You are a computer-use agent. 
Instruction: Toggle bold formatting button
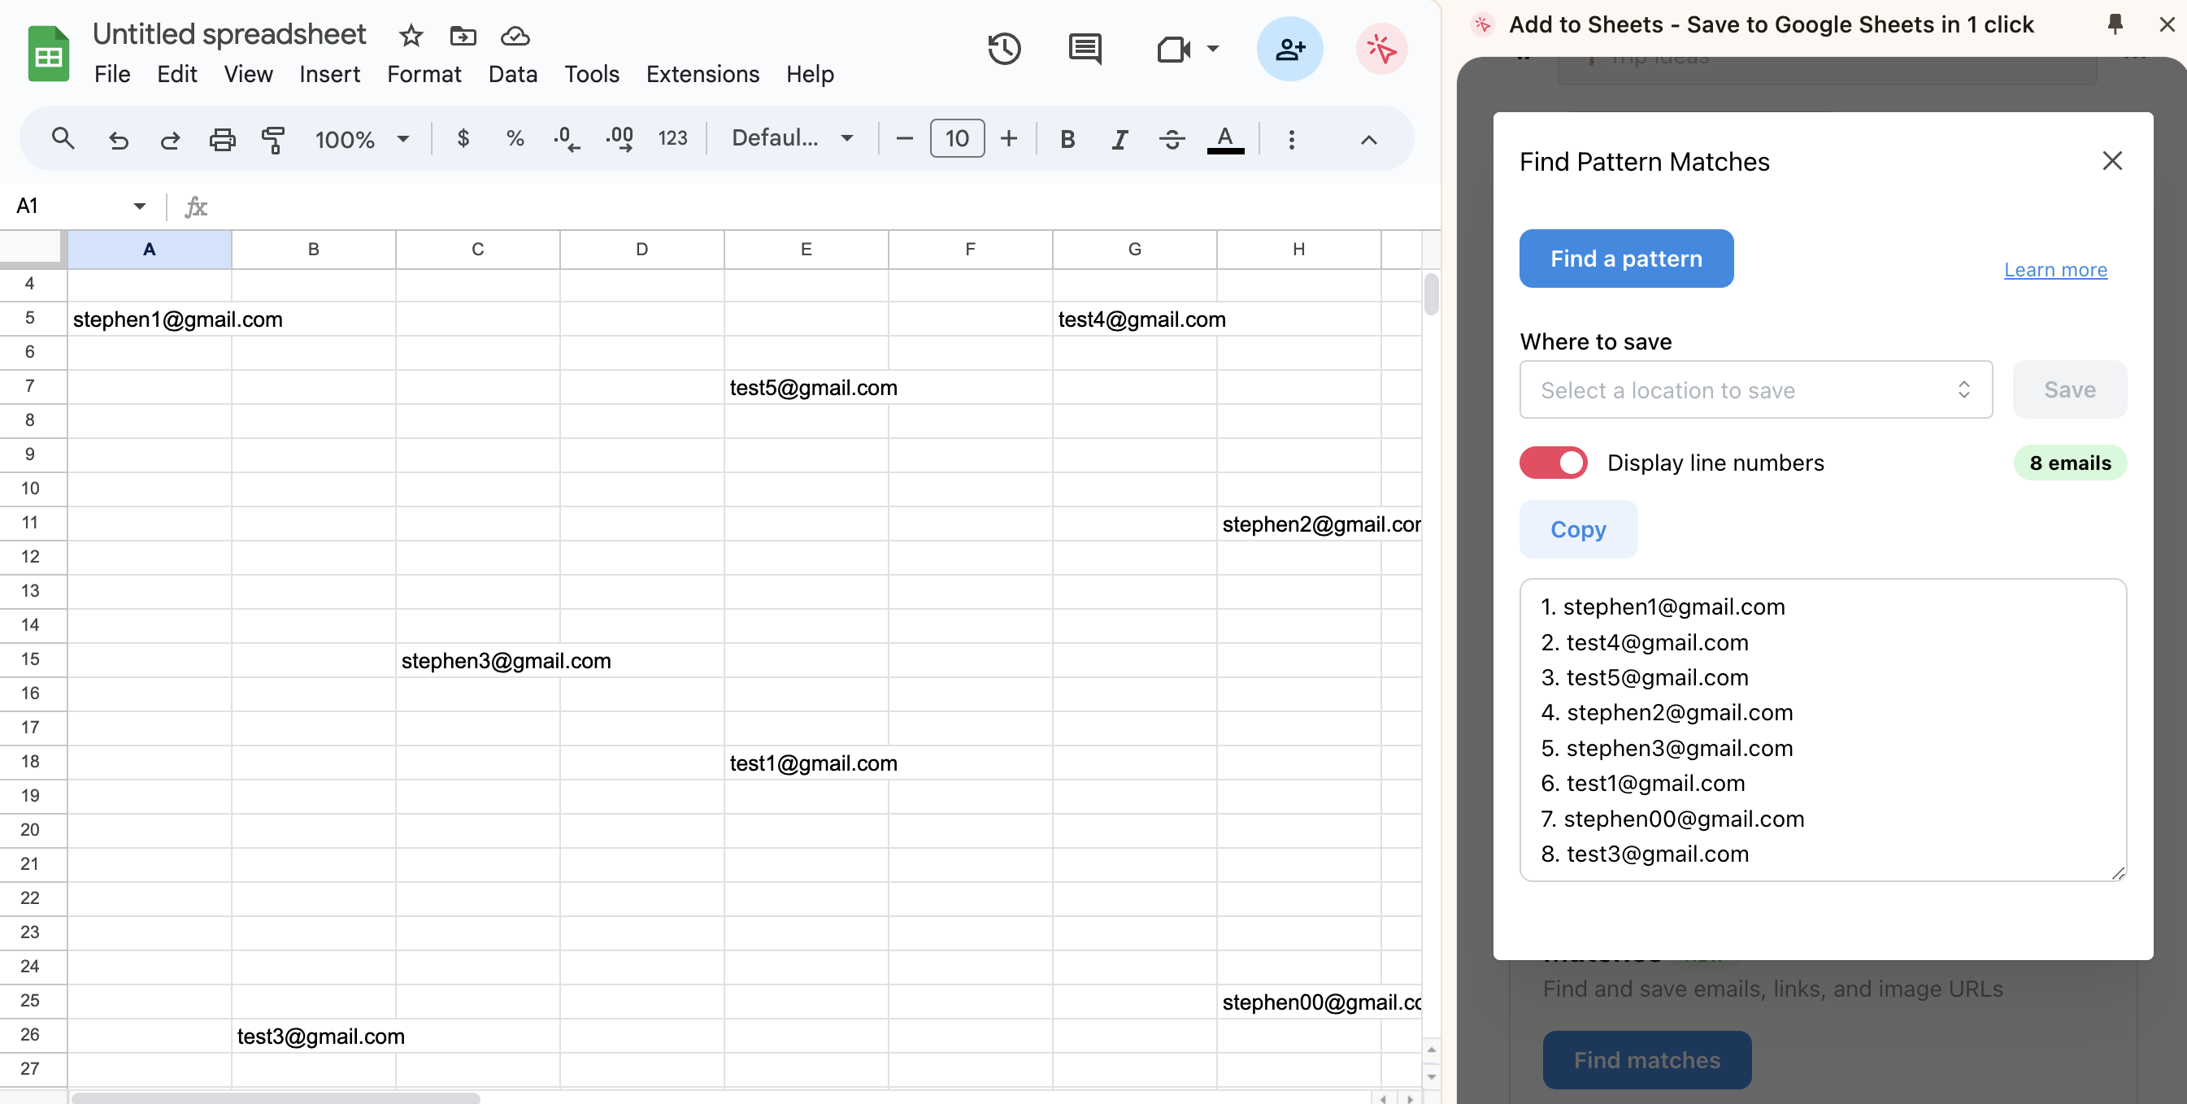click(x=1067, y=139)
